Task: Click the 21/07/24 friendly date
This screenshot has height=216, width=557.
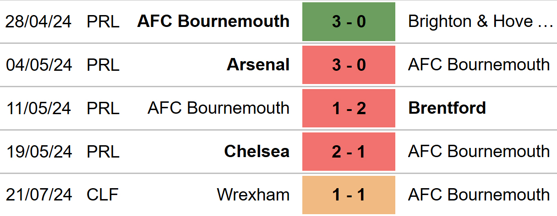Action: [x=39, y=195]
